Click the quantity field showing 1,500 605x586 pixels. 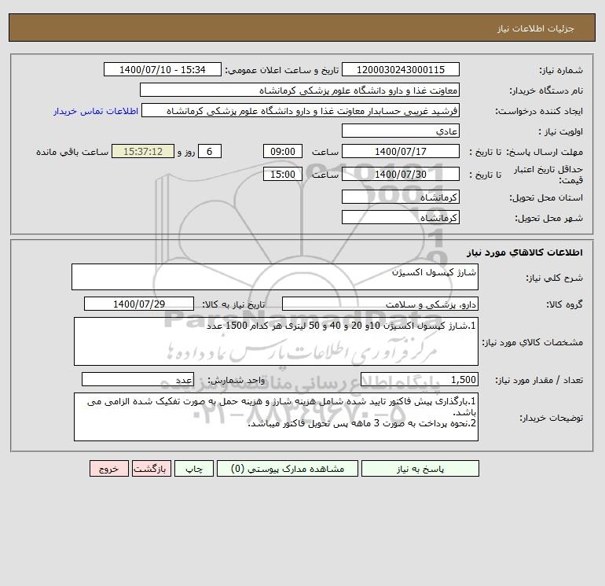(x=420, y=379)
